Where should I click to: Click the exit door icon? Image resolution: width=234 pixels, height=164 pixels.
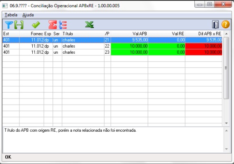click(215, 25)
